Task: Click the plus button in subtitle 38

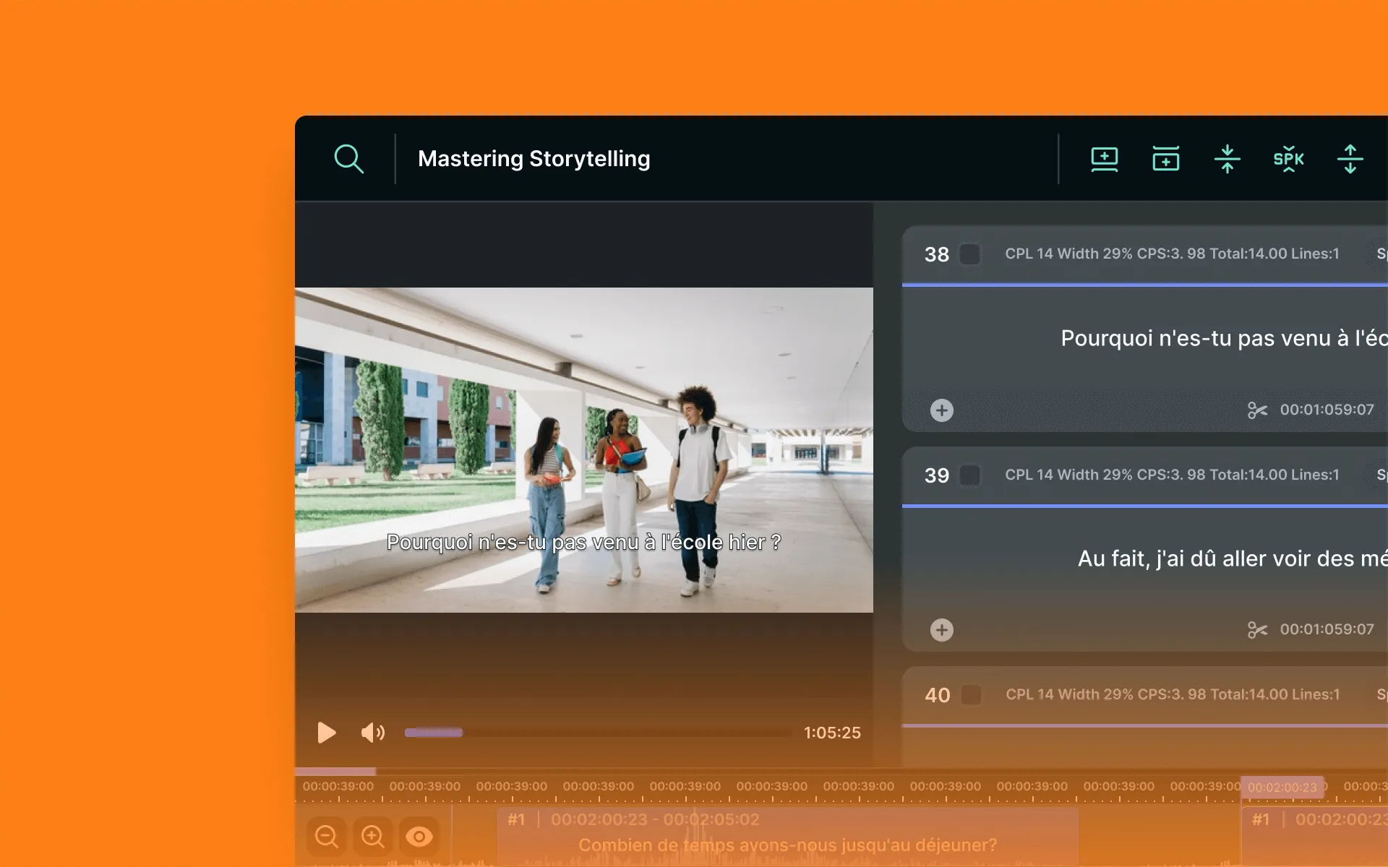Action: tap(941, 410)
